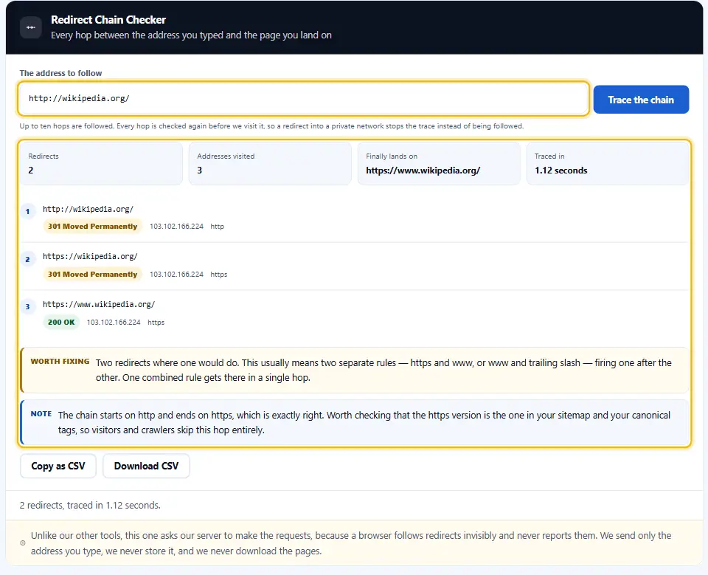
Task: Click the Finally lands on URL
Action: click(423, 171)
